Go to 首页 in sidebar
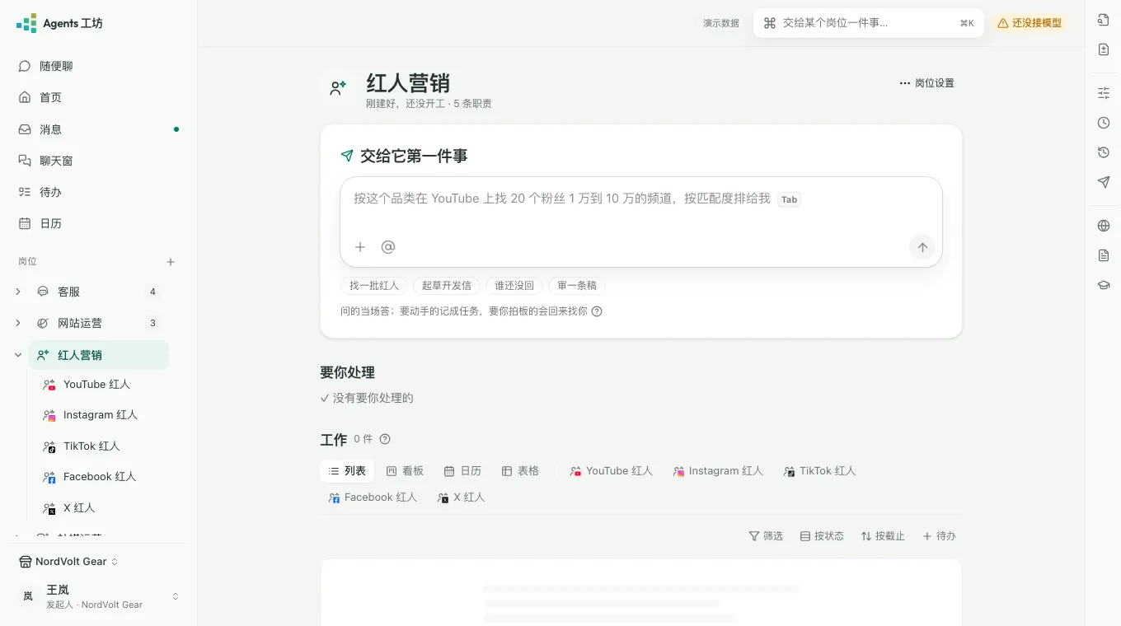Image resolution: width=1121 pixels, height=626 pixels. click(x=99, y=97)
